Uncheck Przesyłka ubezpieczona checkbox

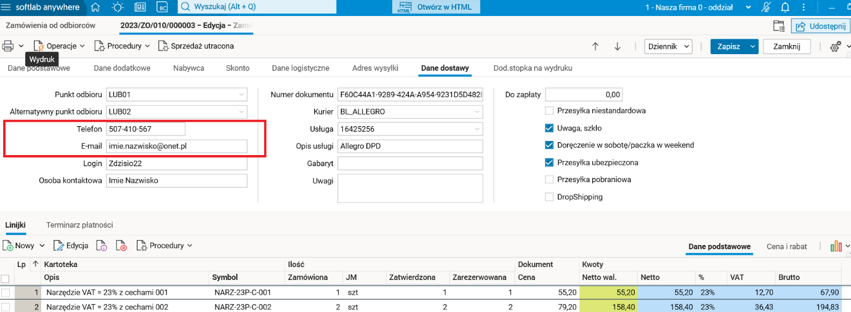click(x=549, y=162)
